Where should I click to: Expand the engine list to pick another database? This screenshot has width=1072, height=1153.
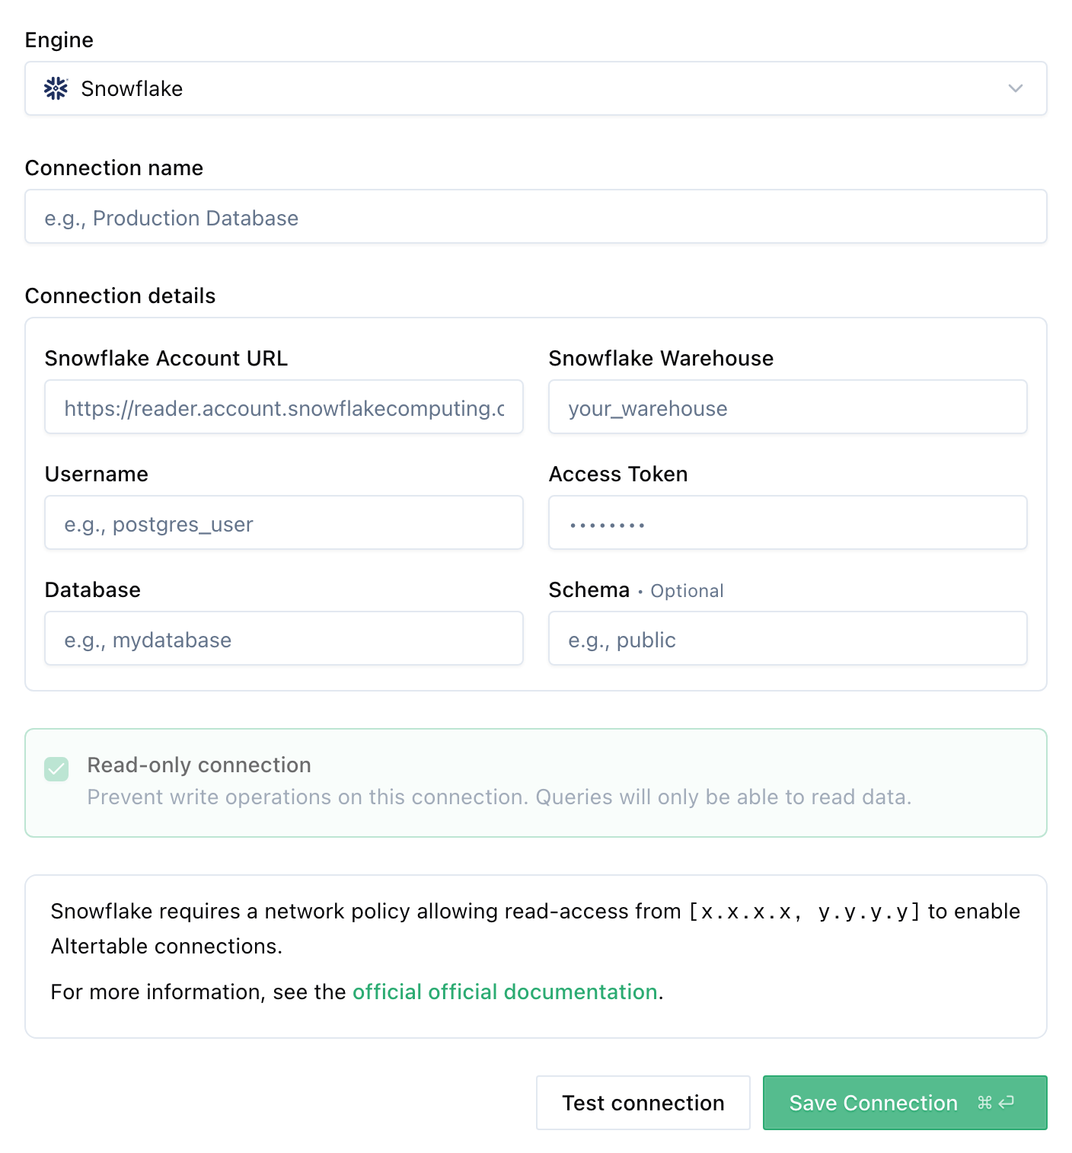point(1015,88)
